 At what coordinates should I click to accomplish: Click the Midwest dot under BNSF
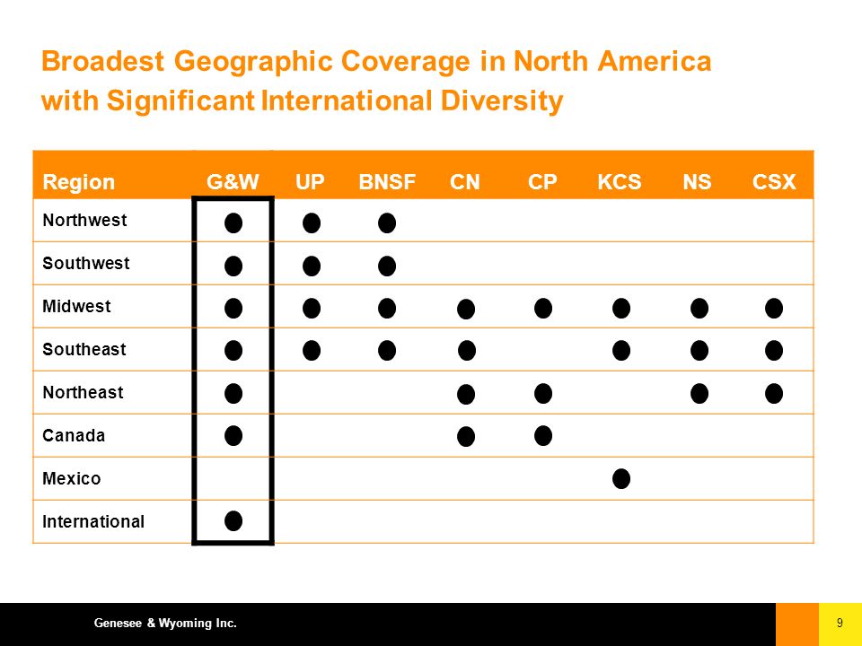[x=387, y=308]
